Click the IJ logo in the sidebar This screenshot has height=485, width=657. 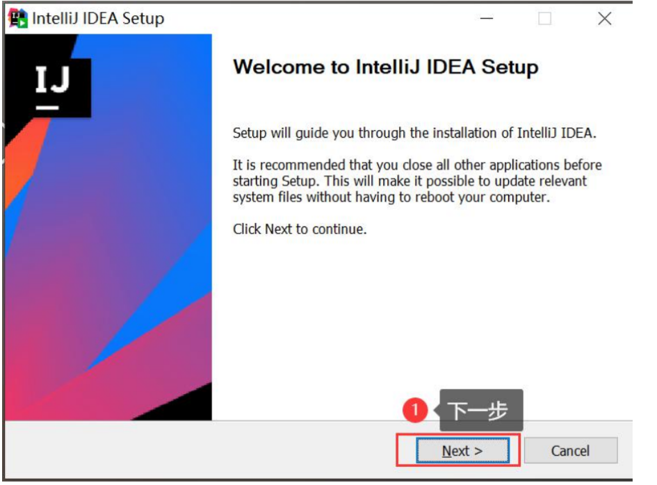pyautogui.click(x=52, y=79)
